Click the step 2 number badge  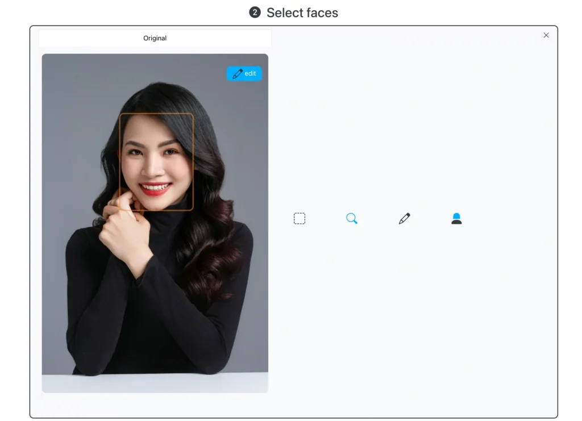[x=255, y=12]
